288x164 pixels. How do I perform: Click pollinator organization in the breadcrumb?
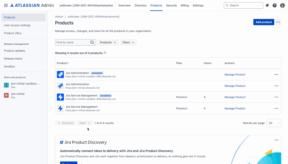tap(93, 16)
